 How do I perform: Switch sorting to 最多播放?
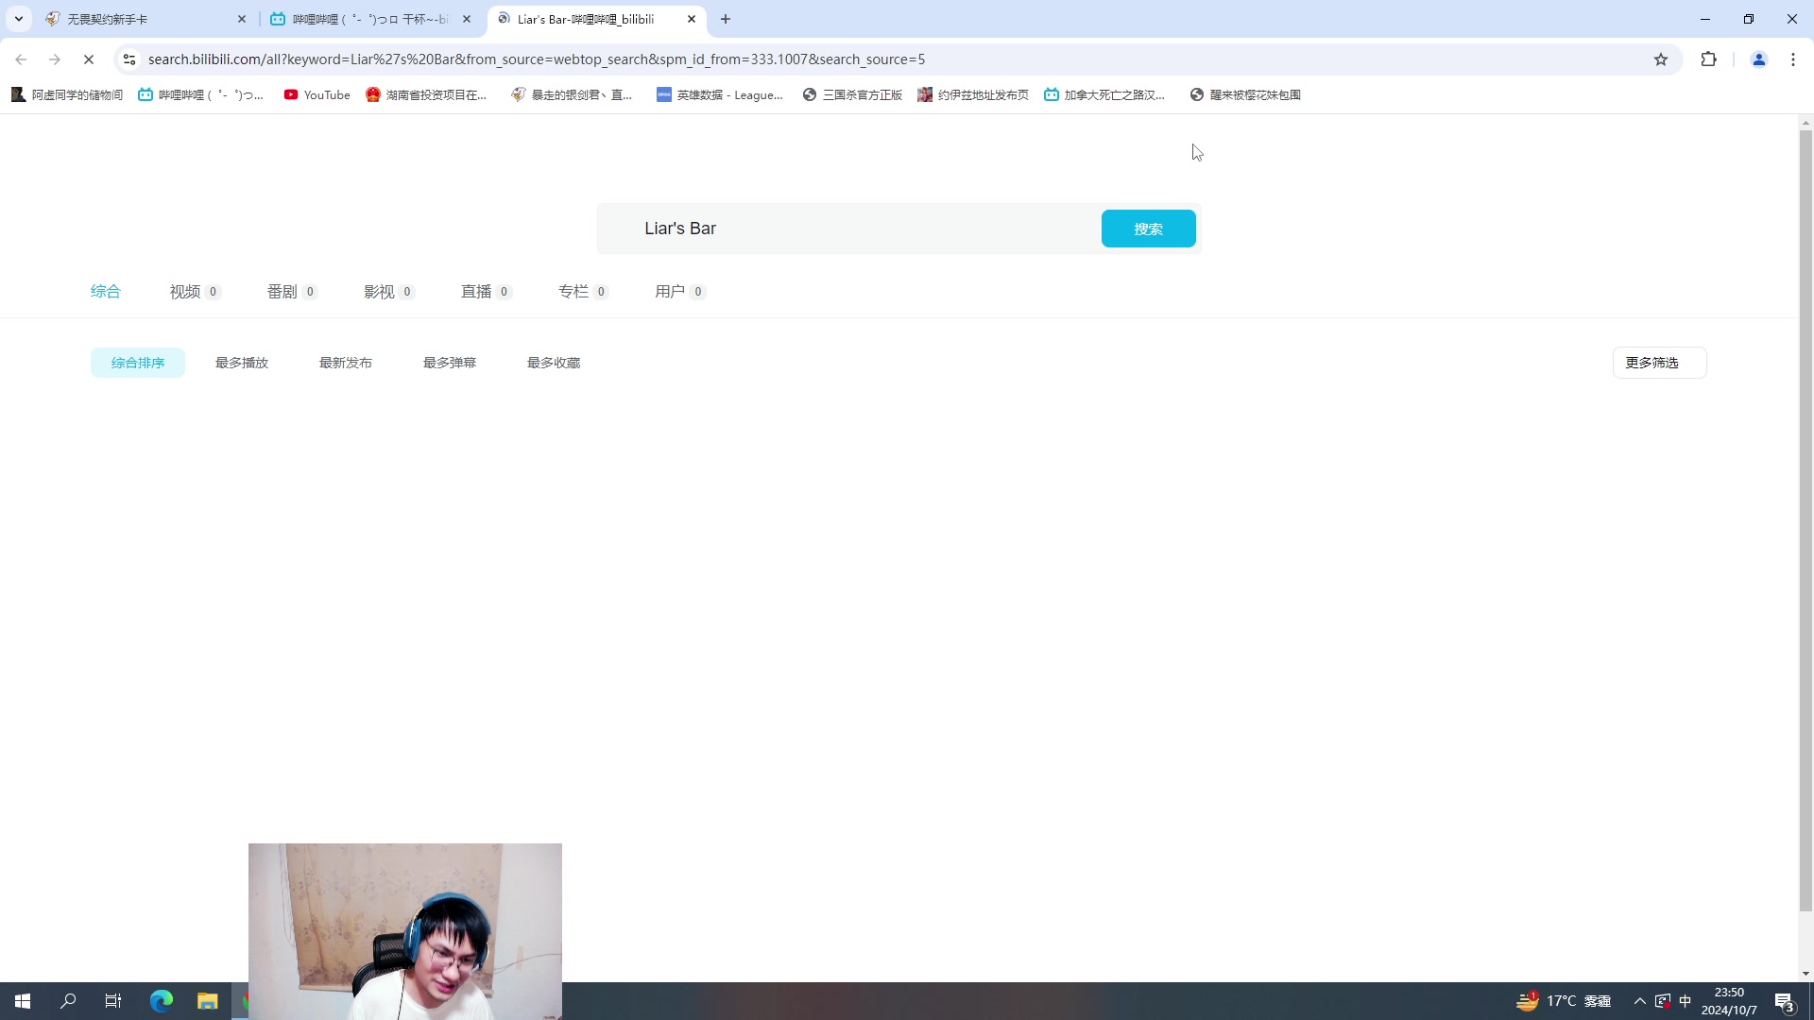click(241, 362)
